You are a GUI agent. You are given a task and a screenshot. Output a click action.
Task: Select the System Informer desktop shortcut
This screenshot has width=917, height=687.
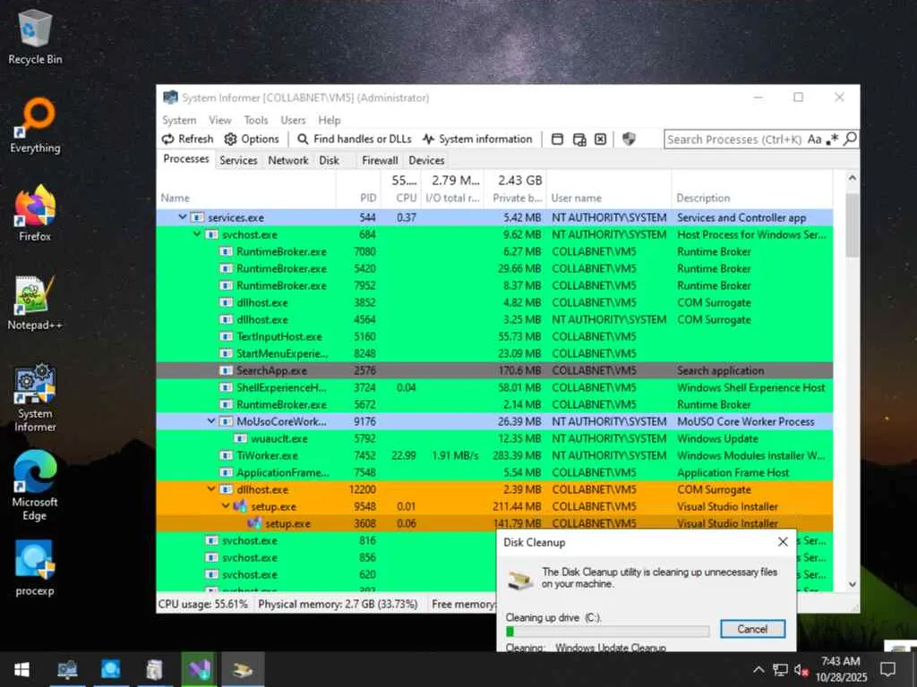click(x=35, y=398)
